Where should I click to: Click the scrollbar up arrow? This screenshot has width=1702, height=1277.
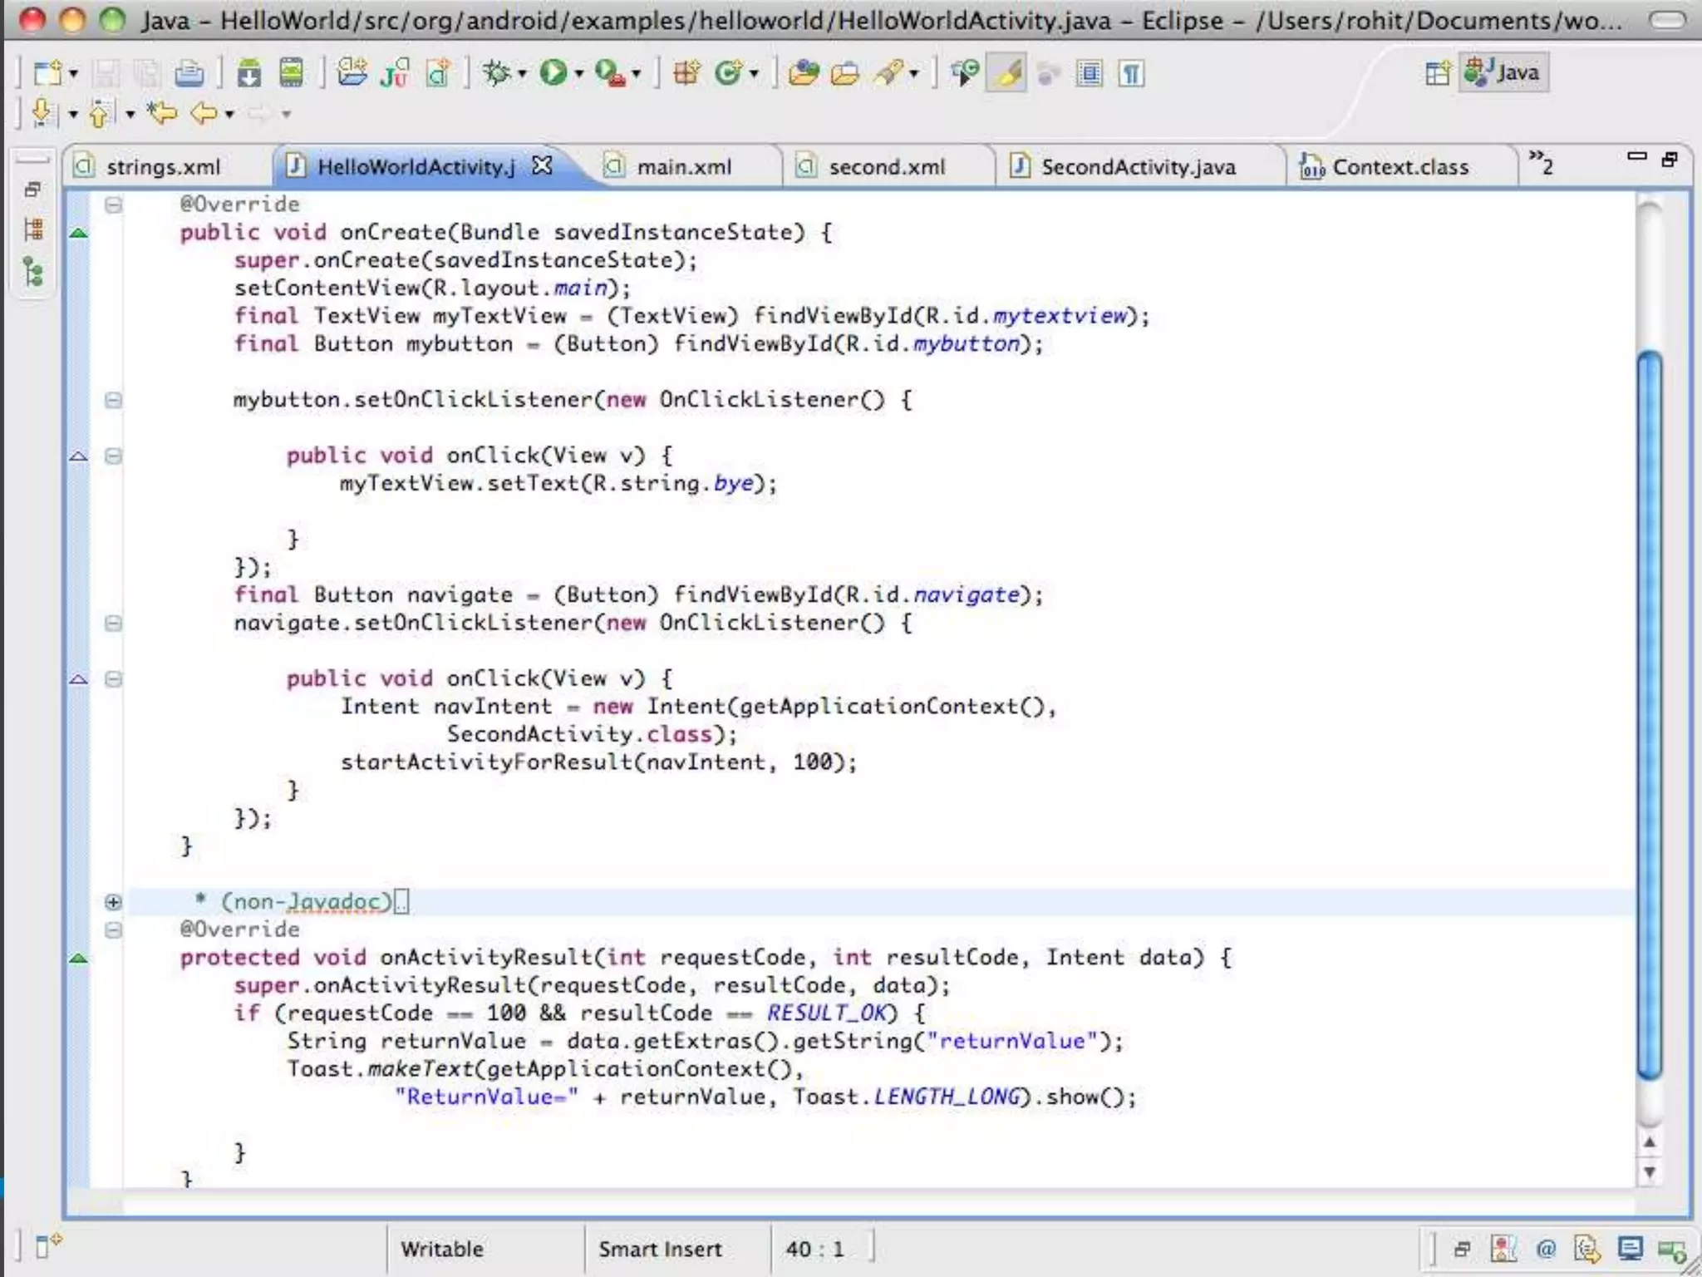[x=1650, y=1142]
